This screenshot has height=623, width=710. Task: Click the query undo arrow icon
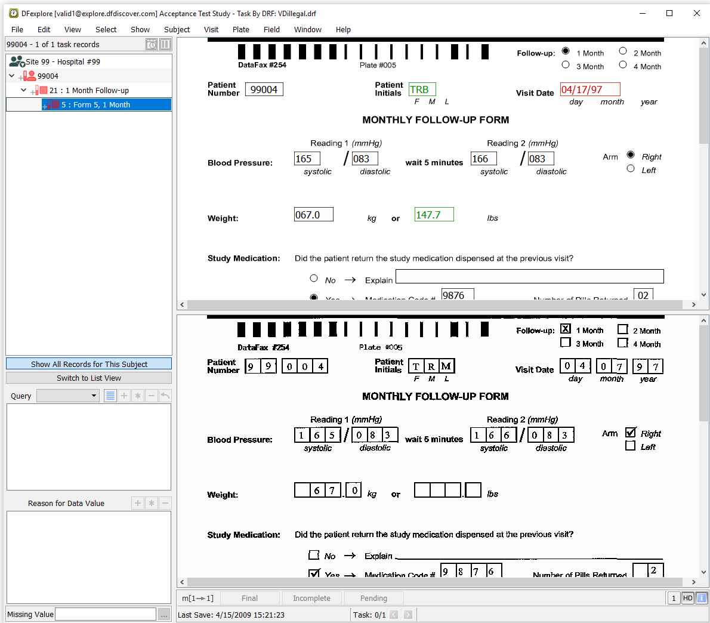(165, 396)
